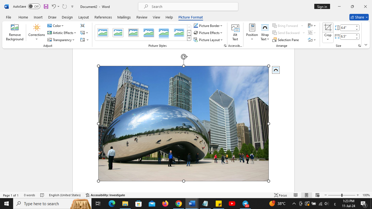Screen dimensions: 372x209
Task: Open the Corrections brightness menu
Action: (x=36, y=33)
